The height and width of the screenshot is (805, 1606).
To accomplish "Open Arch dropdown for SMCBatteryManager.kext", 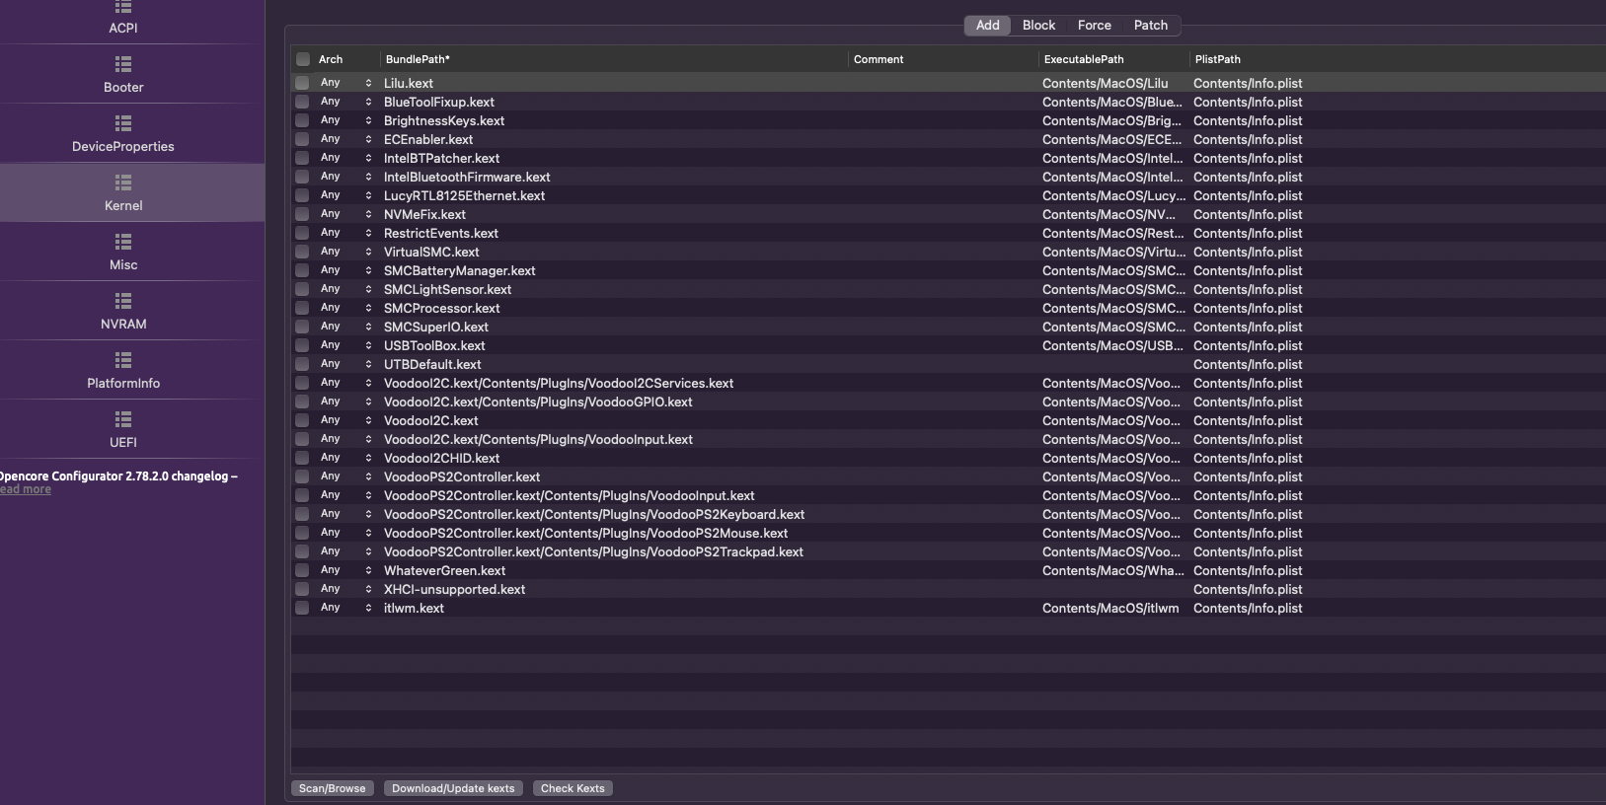I will (346, 270).
